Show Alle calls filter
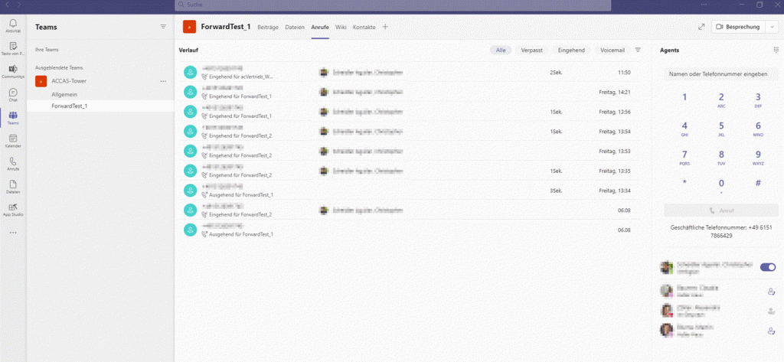This screenshot has width=784, height=362. tap(501, 50)
